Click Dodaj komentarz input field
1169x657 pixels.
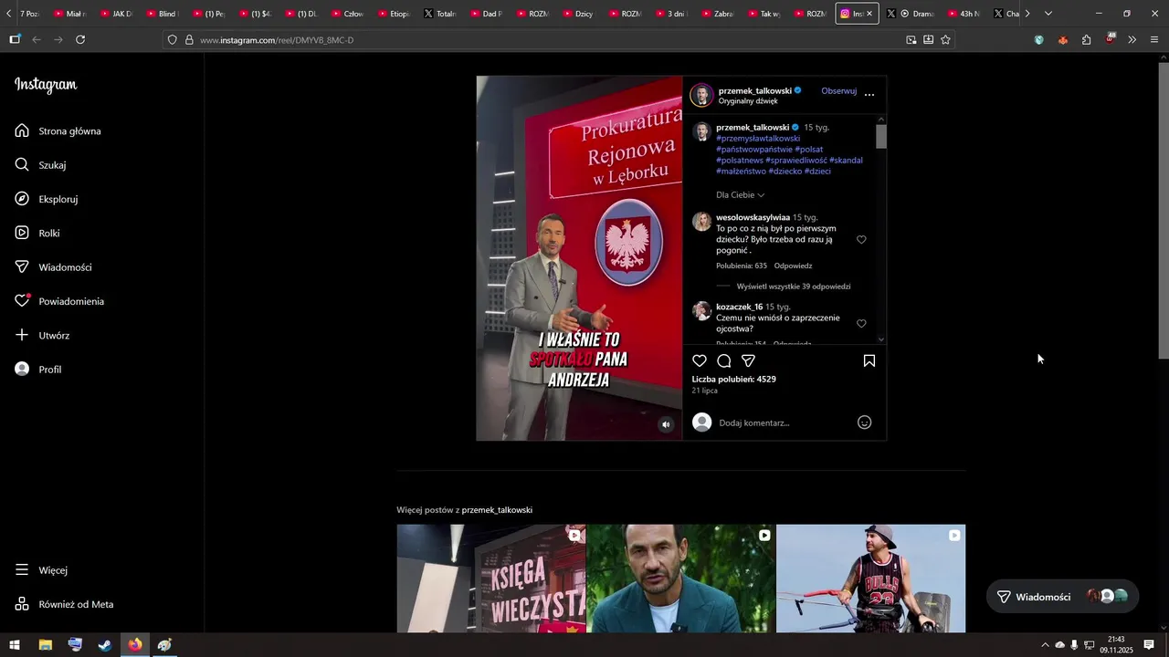784,422
